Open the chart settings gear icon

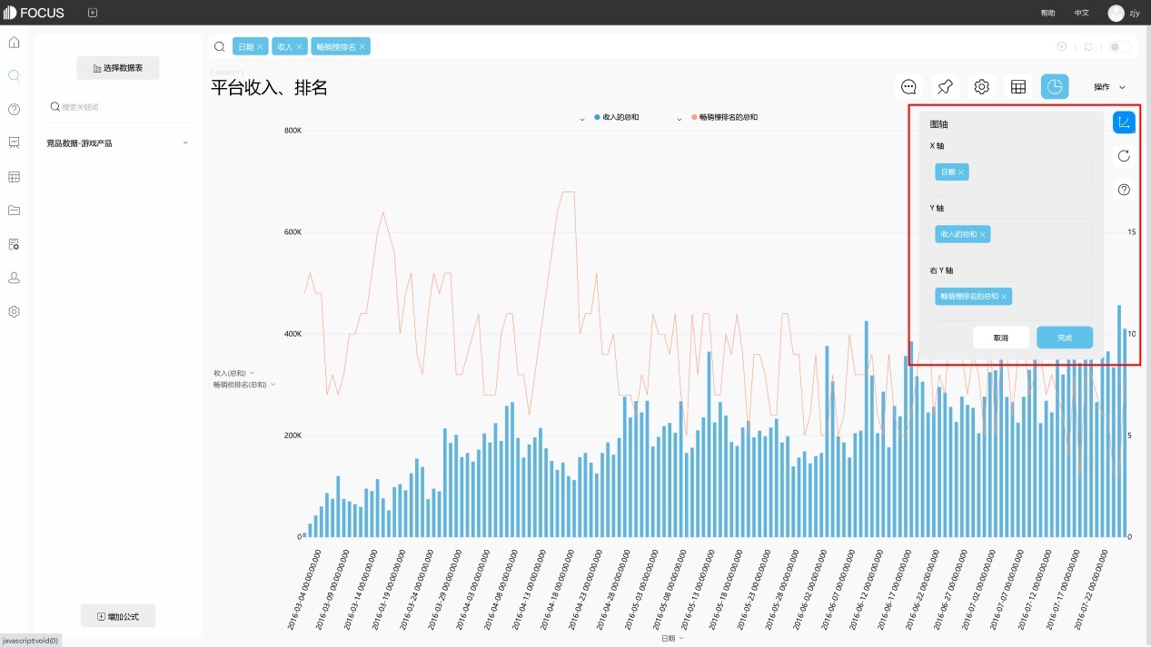point(982,86)
